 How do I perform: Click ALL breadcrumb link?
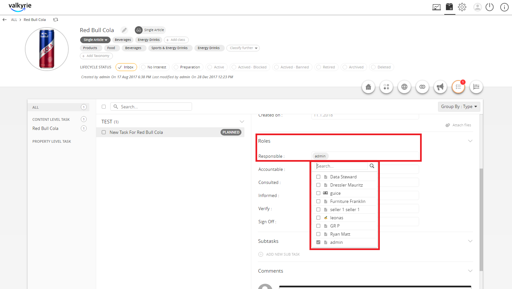tap(14, 20)
